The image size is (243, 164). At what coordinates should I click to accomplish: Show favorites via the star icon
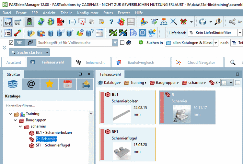click(x=49, y=84)
